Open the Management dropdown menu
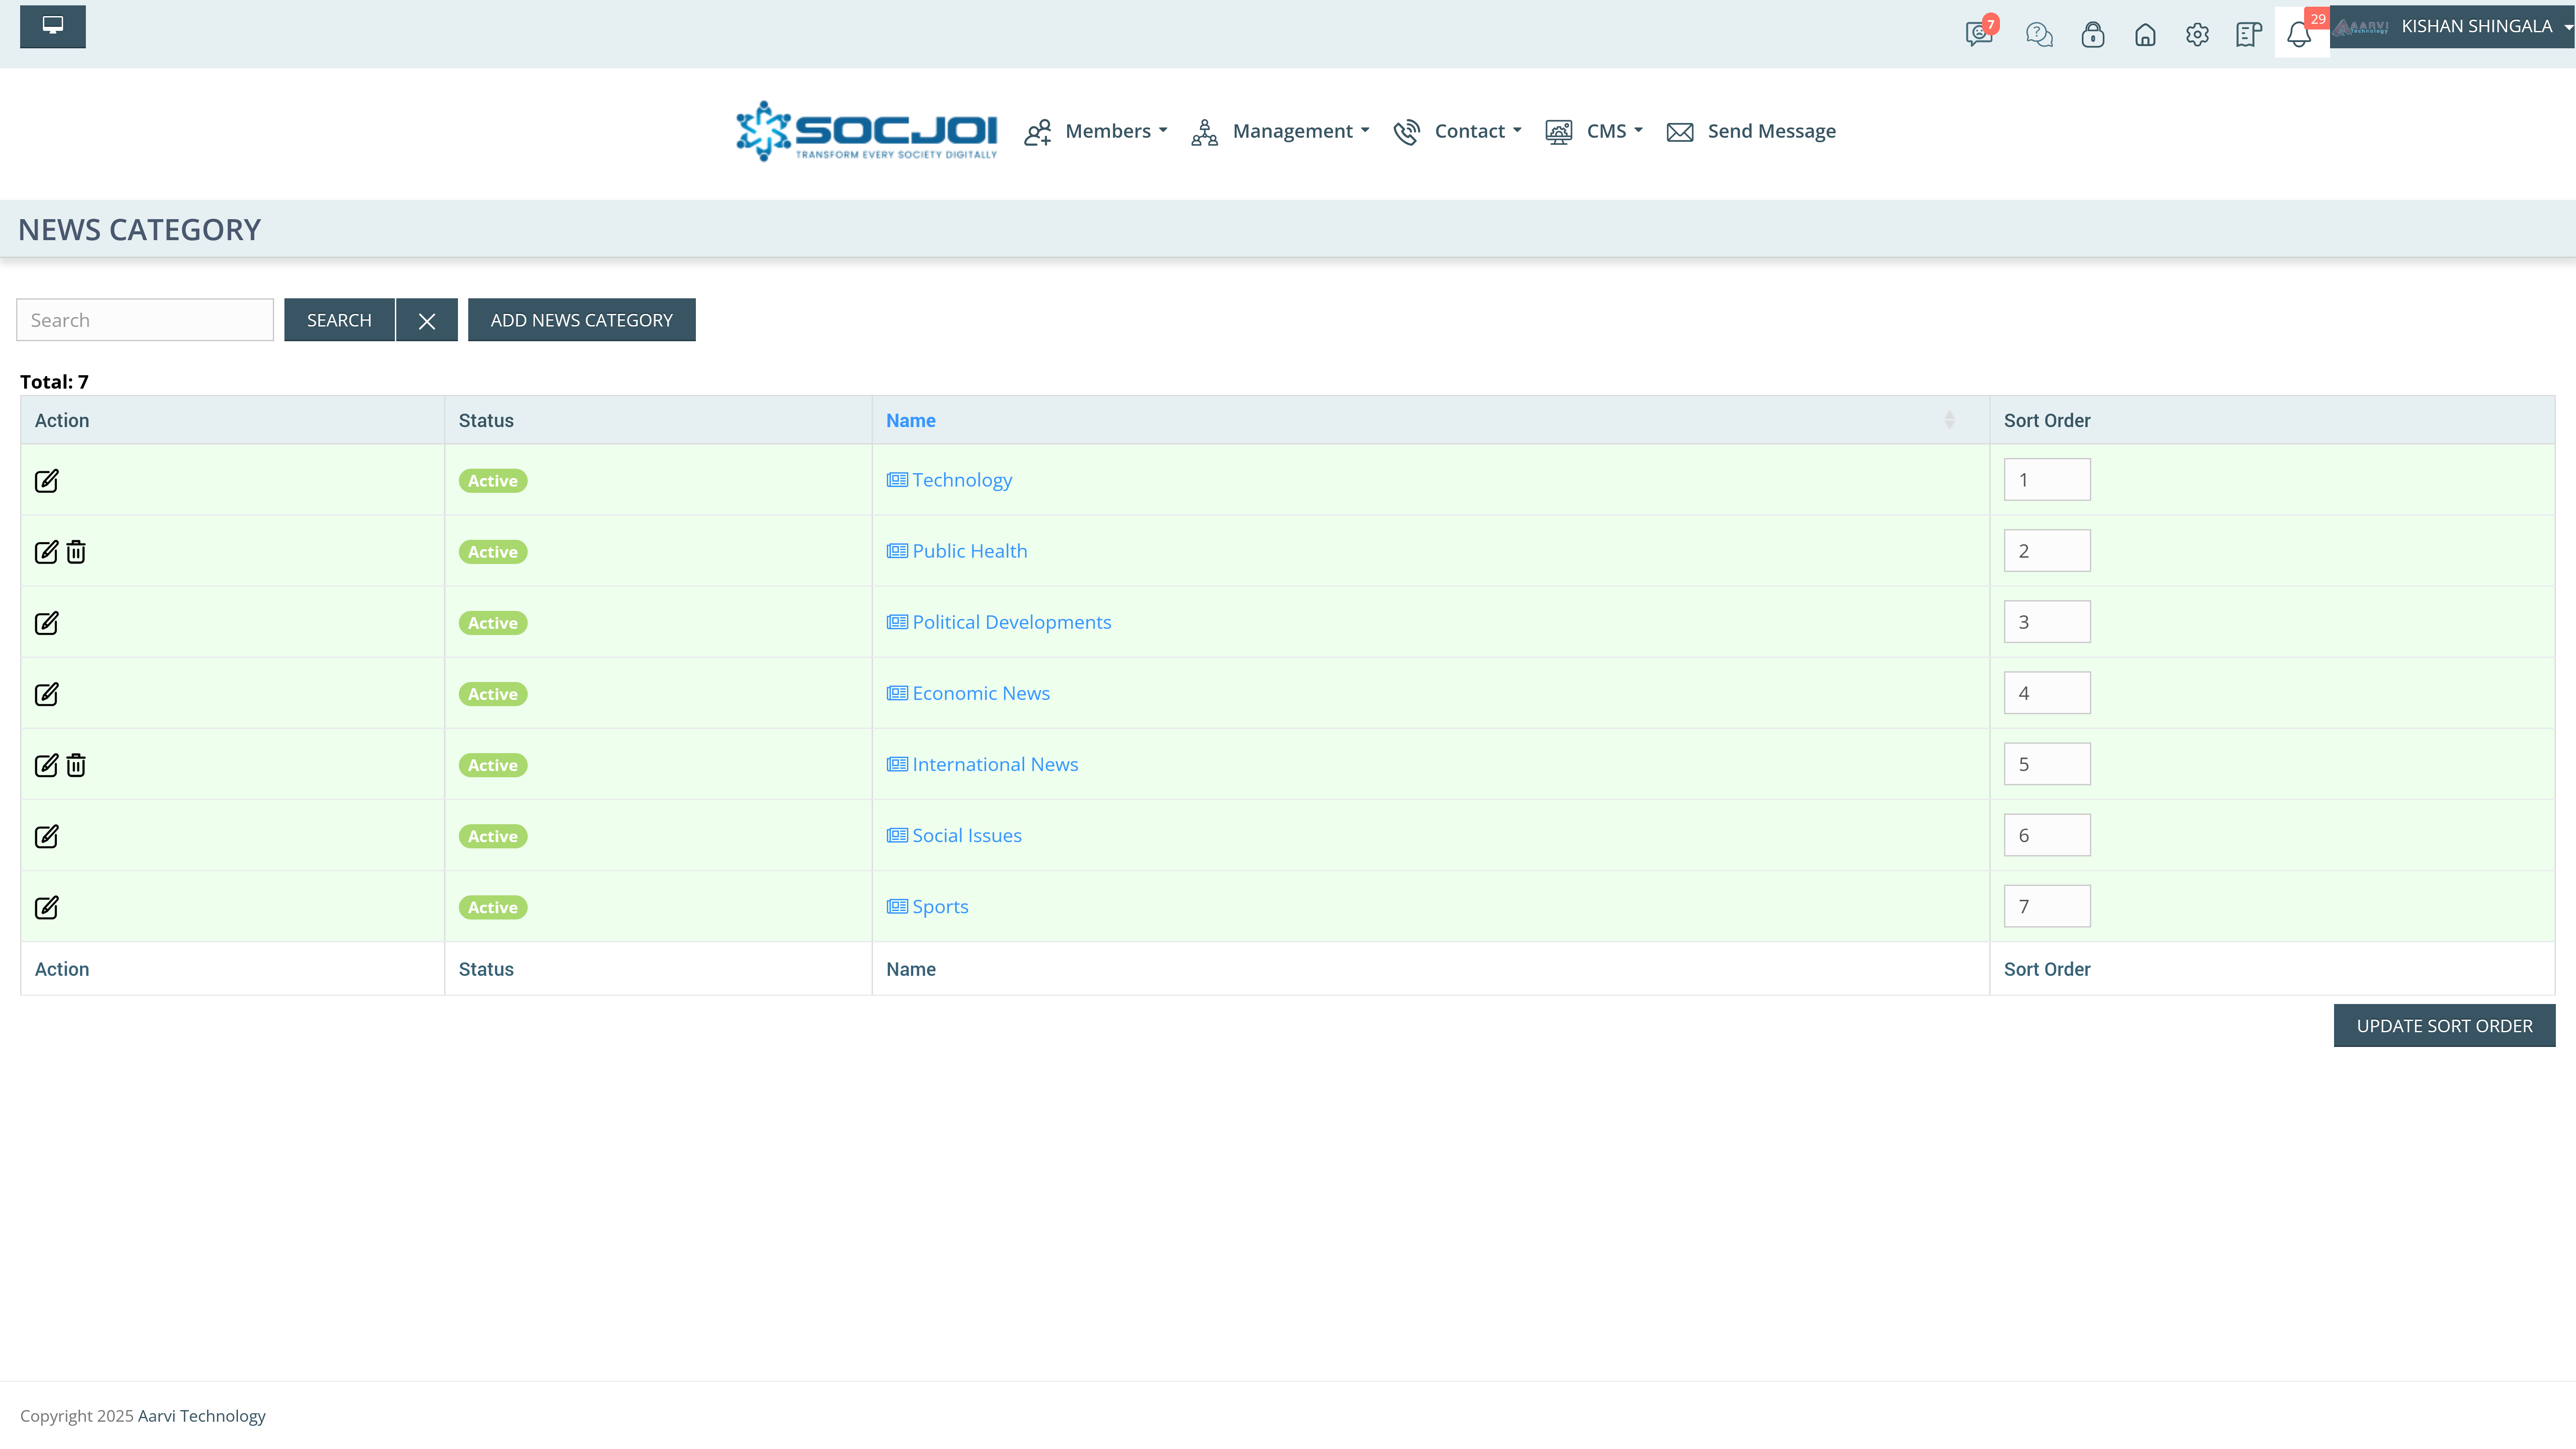This screenshot has height=1449, width=2576. coord(1280,131)
